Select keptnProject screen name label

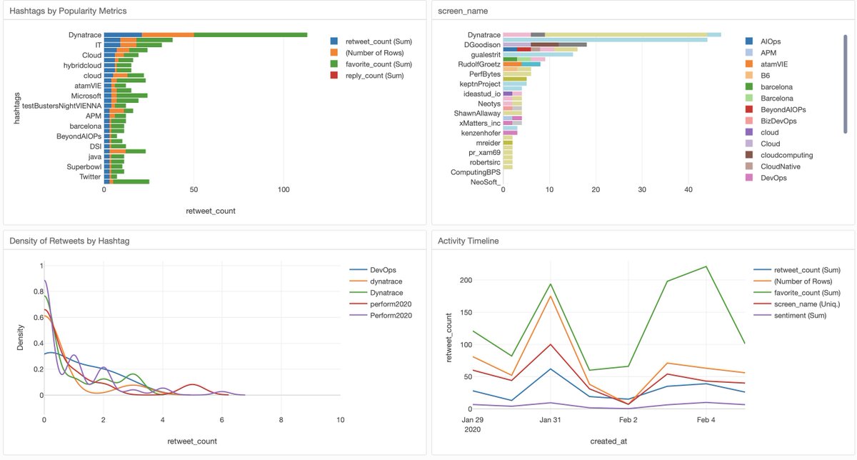480,84
